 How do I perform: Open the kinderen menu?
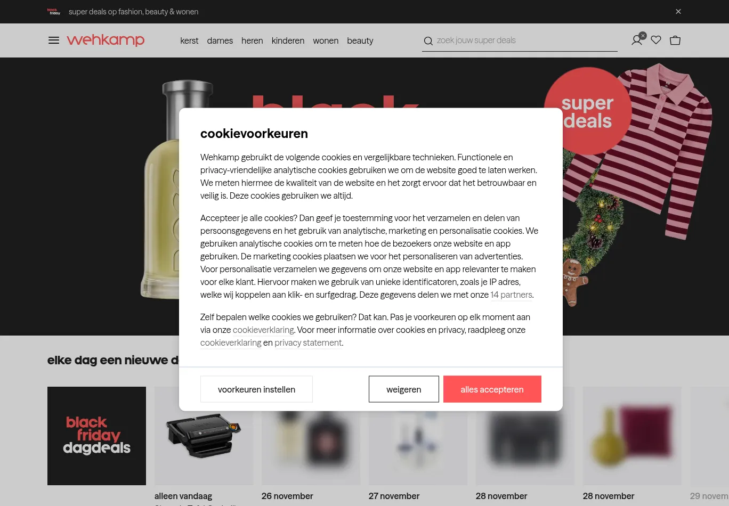[x=288, y=40]
